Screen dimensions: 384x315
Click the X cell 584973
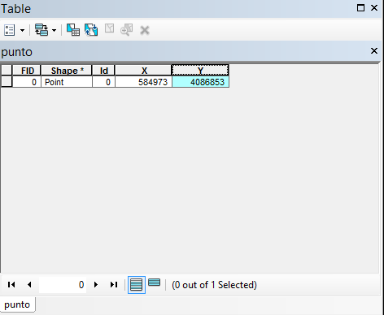click(144, 82)
